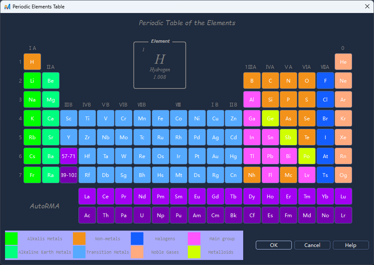
Task: Open the Help button
Action: pyautogui.click(x=351, y=245)
